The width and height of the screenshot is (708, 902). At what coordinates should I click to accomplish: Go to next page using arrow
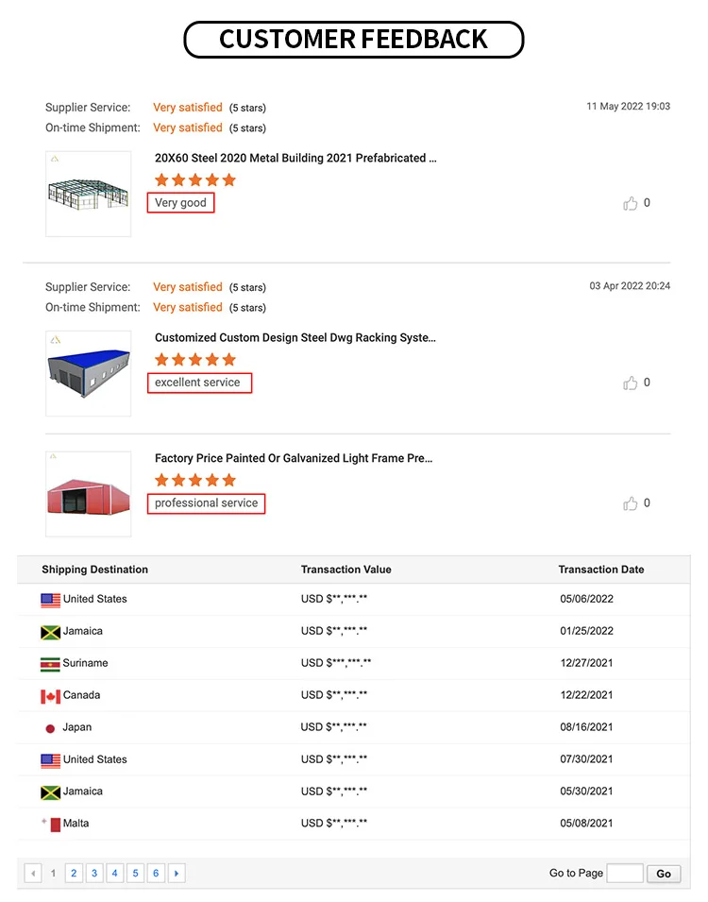(x=177, y=874)
